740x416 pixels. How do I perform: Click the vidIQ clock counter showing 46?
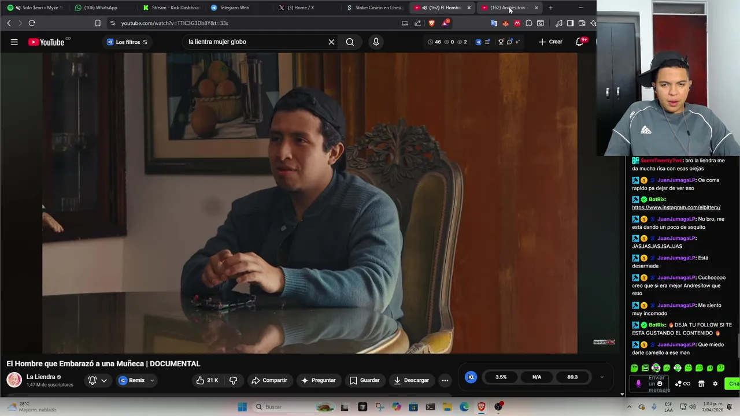tap(434, 42)
